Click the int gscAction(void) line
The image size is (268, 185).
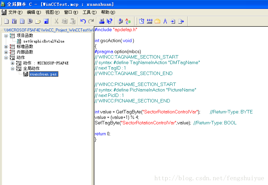coord(114,41)
